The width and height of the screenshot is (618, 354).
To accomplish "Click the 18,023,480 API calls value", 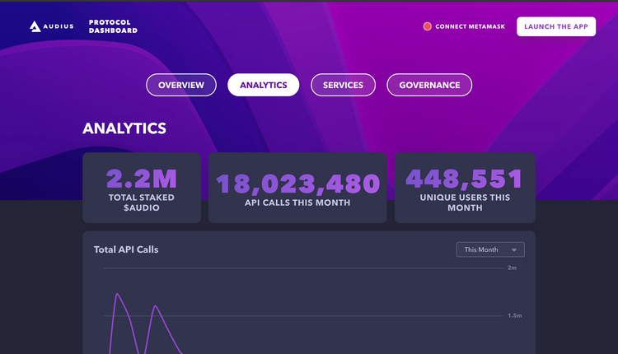I will [x=298, y=184].
